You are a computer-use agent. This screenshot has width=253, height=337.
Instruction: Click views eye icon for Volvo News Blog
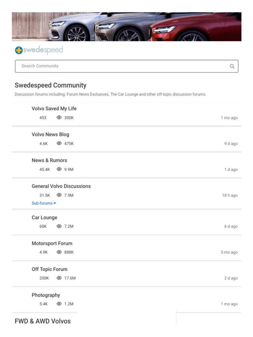click(x=59, y=143)
